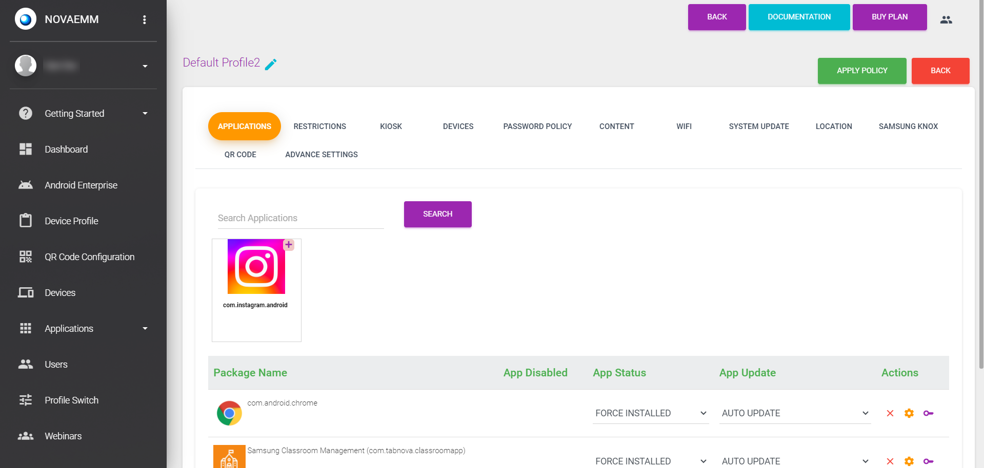Image resolution: width=984 pixels, height=468 pixels.
Task: Add Instagram app using plus icon
Action: [289, 245]
